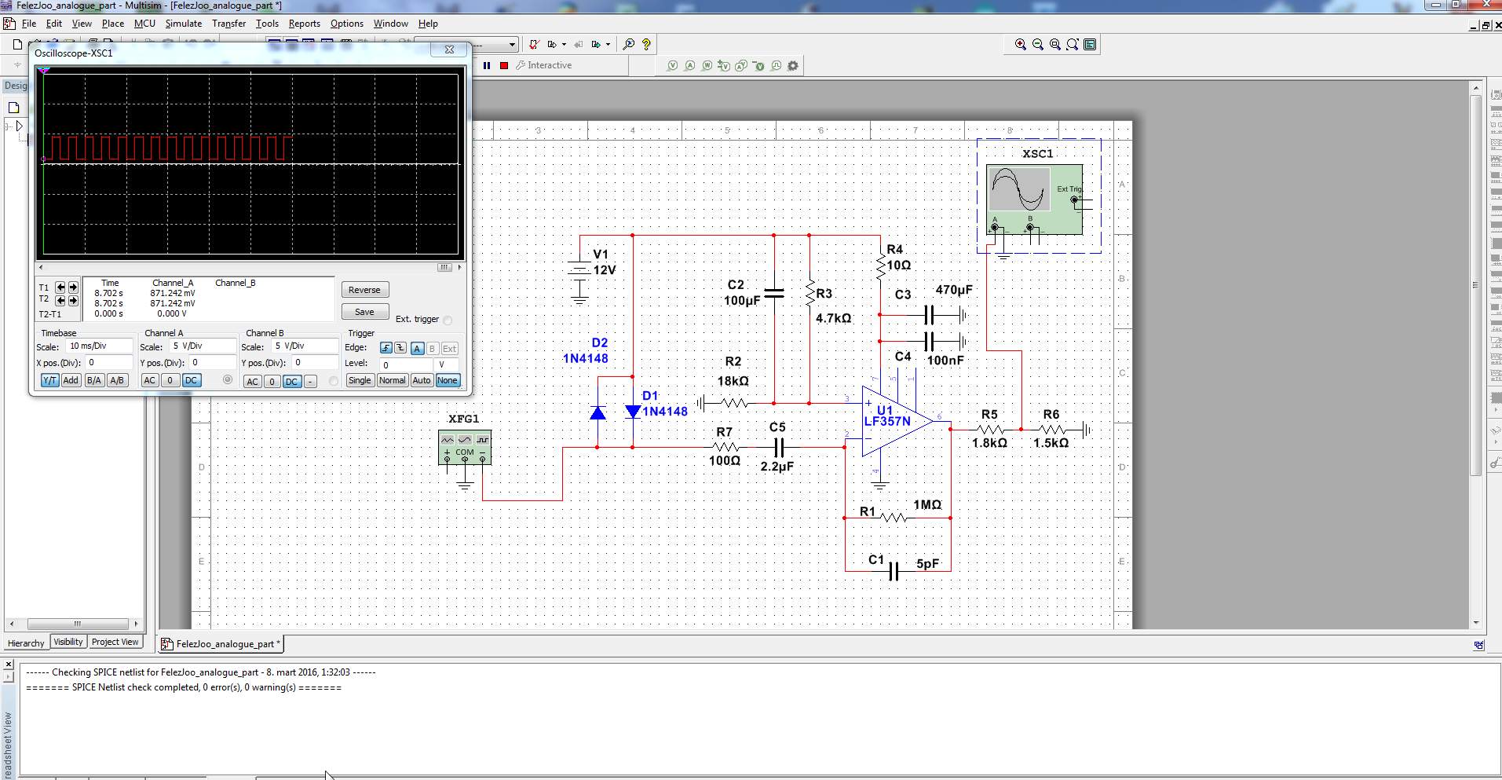
Task: Enable trigger mode Auto
Action: coord(422,380)
